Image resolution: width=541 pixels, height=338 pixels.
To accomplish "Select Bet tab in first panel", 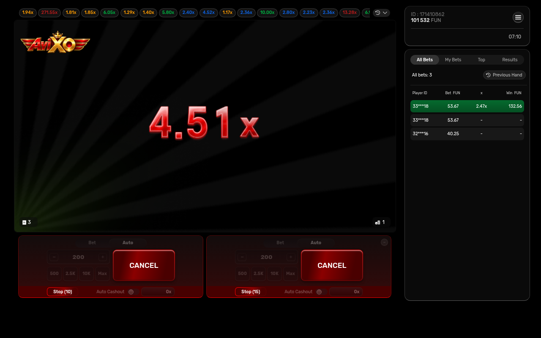I will pyautogui.click(x=92, y=243).
